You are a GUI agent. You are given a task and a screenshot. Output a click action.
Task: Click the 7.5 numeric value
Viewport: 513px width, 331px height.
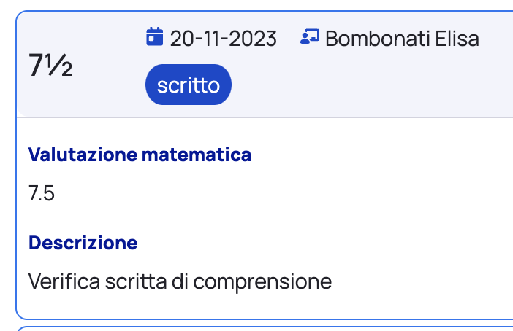point(42,193)
